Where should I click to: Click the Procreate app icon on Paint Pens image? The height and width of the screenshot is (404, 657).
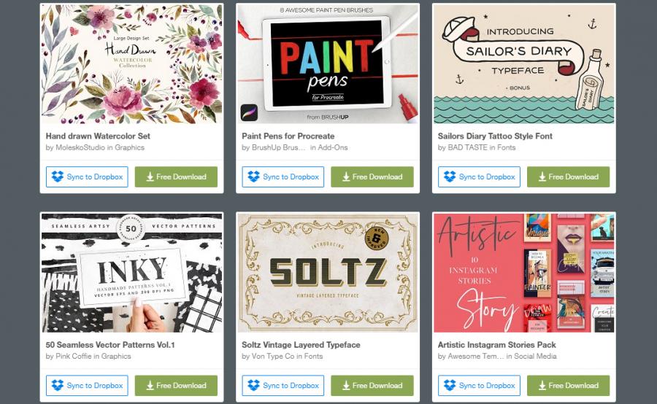(250, 112)
